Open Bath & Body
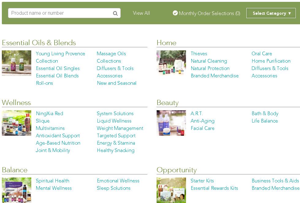The width and height of the screenshot is (300, 203). tap(265, 114)
